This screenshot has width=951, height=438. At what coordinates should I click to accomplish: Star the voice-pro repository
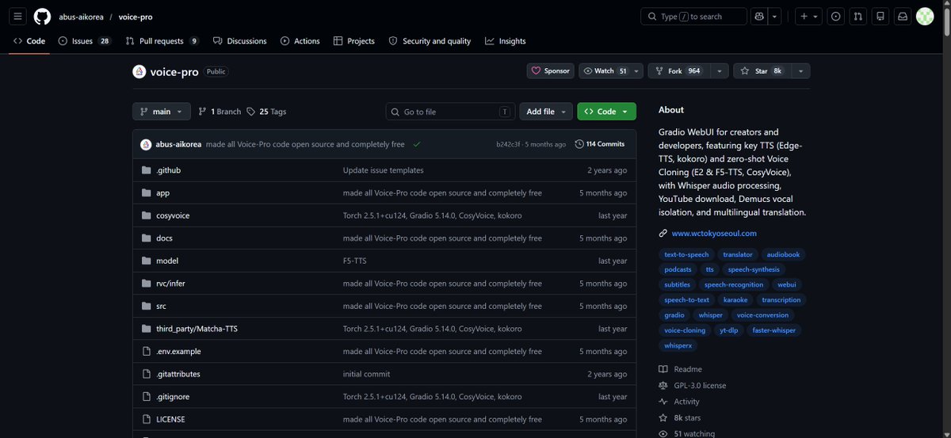tap(762, 70)
